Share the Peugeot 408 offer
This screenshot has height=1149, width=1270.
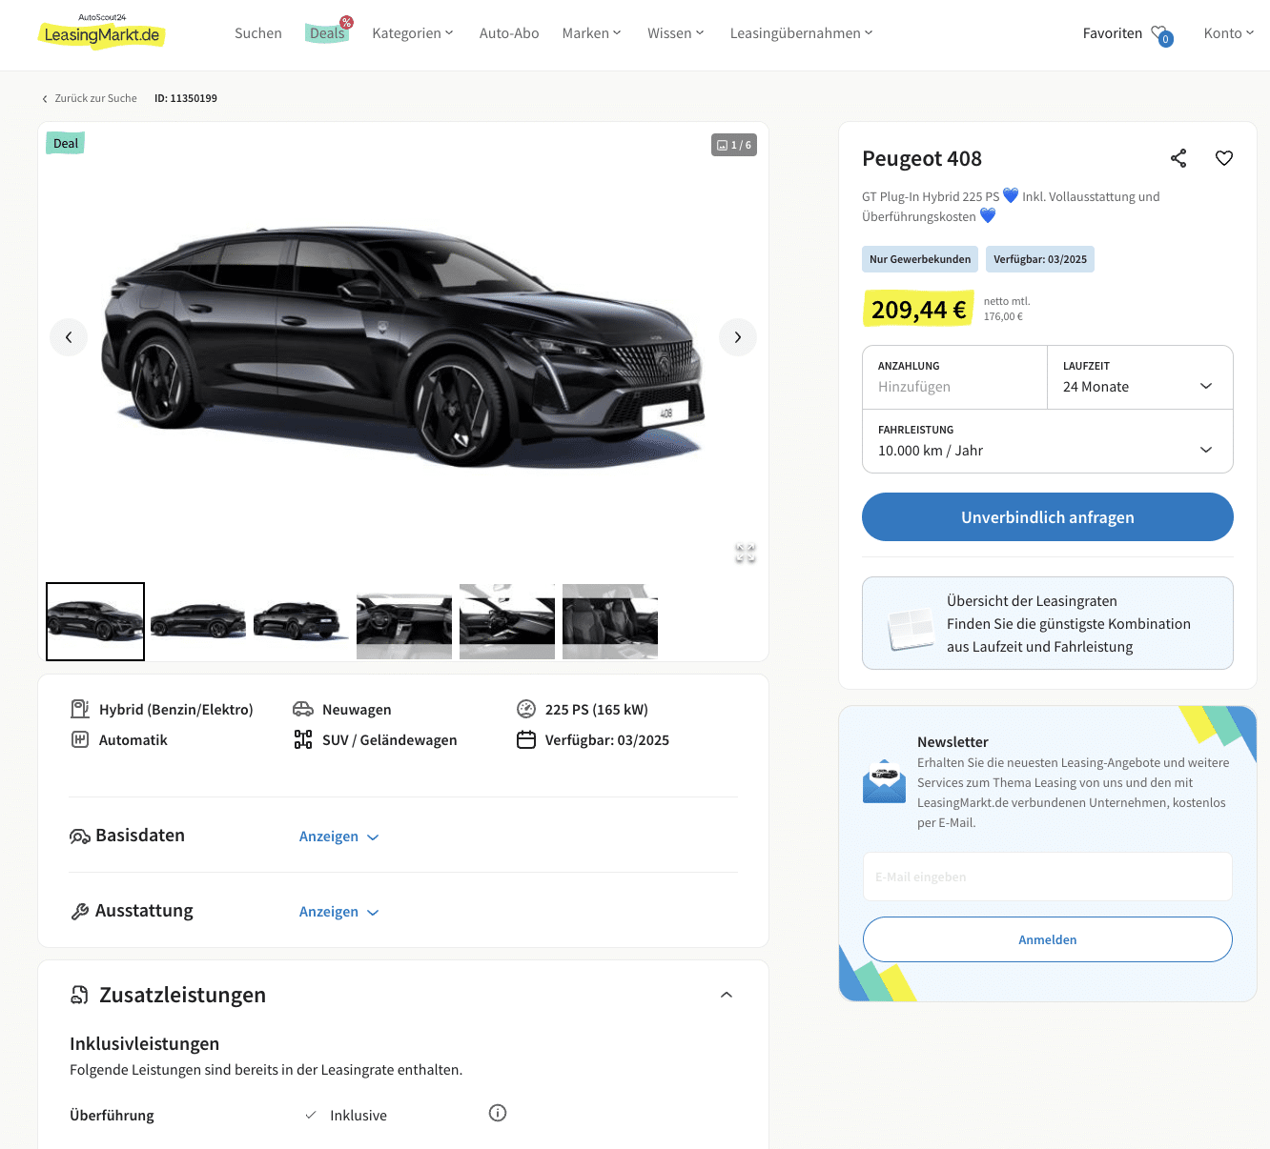[1178, 158]
